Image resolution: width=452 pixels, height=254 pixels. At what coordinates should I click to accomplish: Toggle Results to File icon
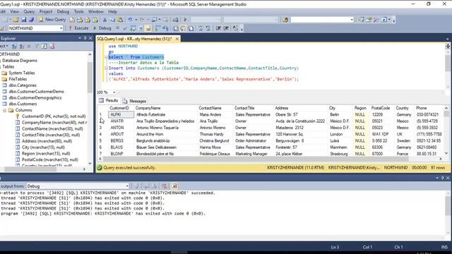click(x=191, y=28)
